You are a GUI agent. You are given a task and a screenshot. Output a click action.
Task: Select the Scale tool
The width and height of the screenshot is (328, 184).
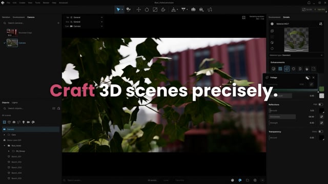155,10
